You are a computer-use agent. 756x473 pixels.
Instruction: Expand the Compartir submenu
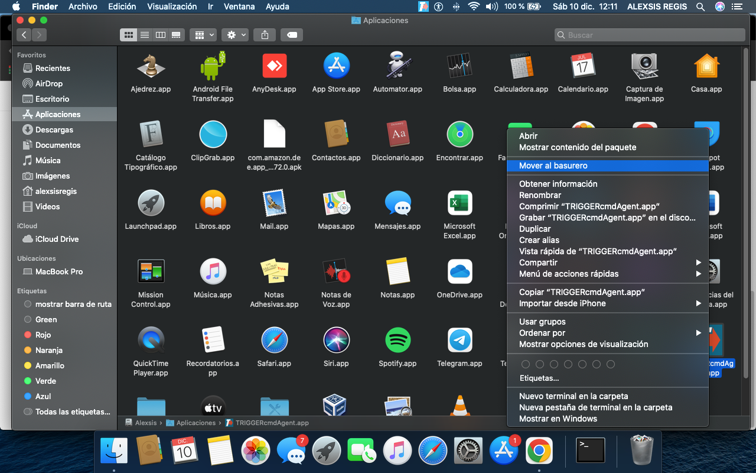[x=607, y=263]
